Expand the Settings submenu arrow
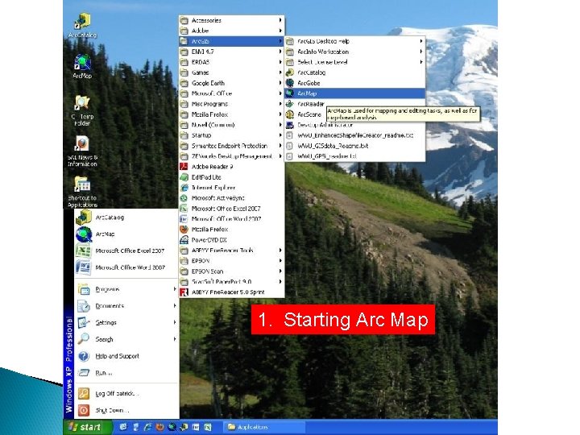The height and width of the screenshot is (435, 580). 175,322
